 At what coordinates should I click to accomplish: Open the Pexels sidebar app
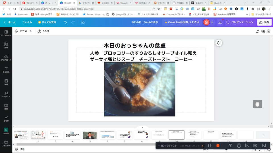(6, 131)
